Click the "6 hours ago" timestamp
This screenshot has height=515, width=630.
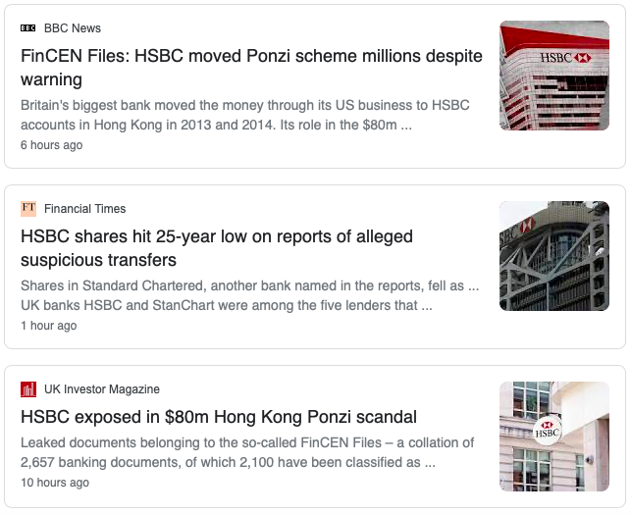coord(51,145)
